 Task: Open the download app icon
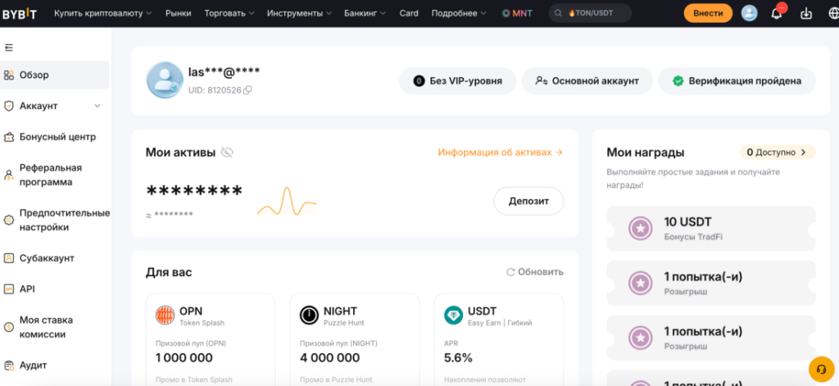(806, 13)
